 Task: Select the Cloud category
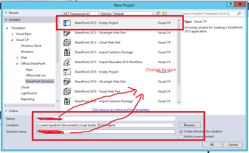tap(25, 87)
